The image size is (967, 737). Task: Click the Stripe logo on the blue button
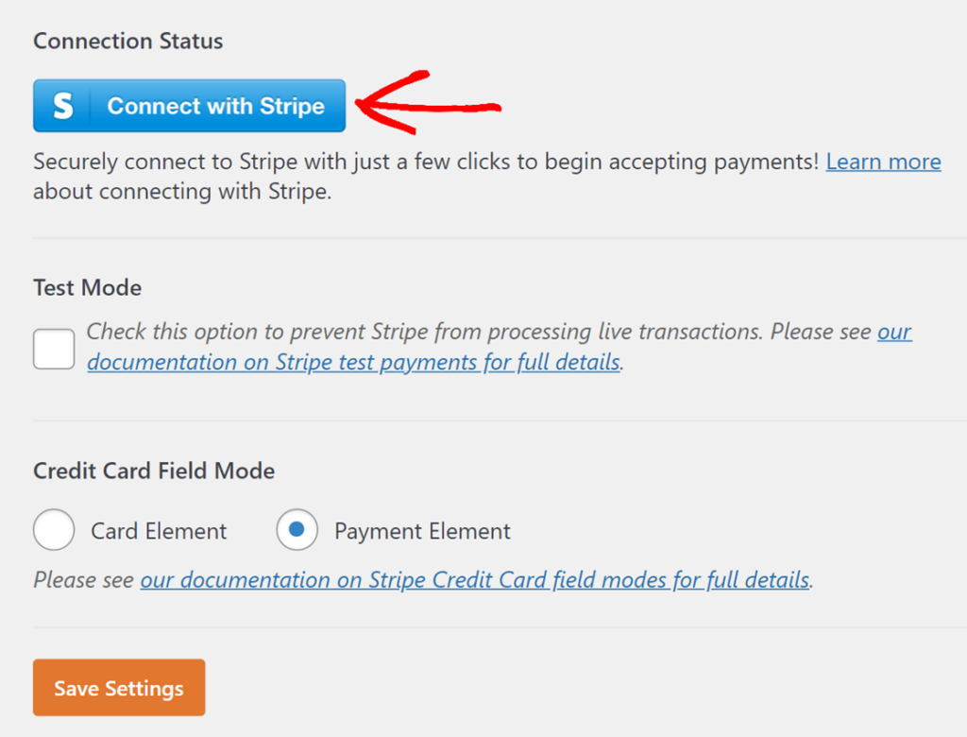point(60,106)
